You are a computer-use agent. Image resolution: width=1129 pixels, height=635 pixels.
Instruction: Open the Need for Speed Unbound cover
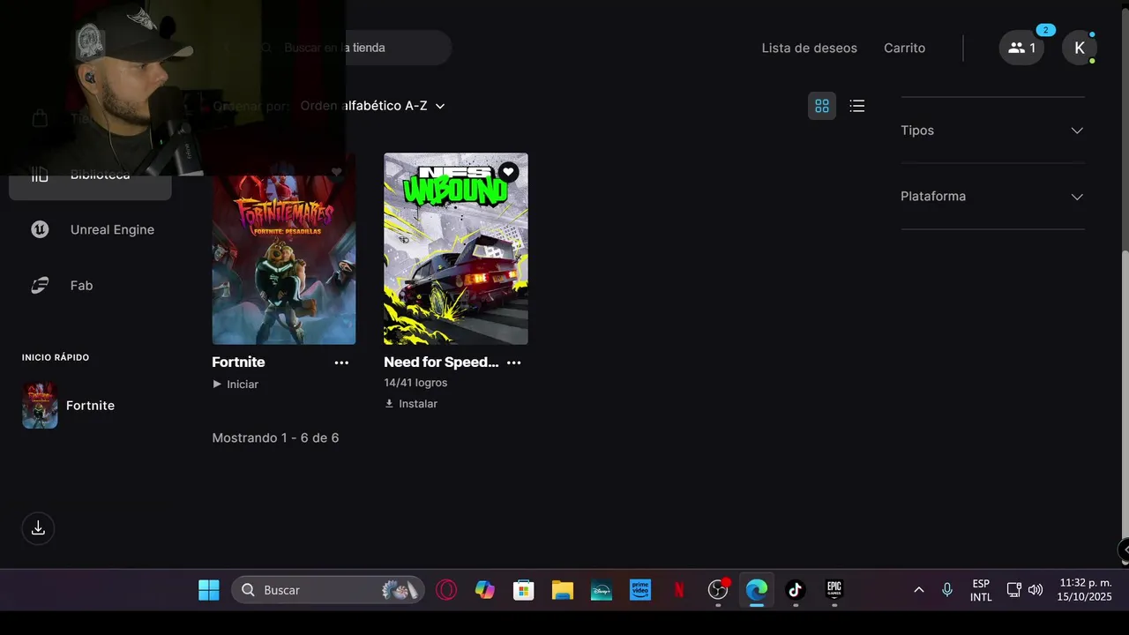[x=456, y=249]
